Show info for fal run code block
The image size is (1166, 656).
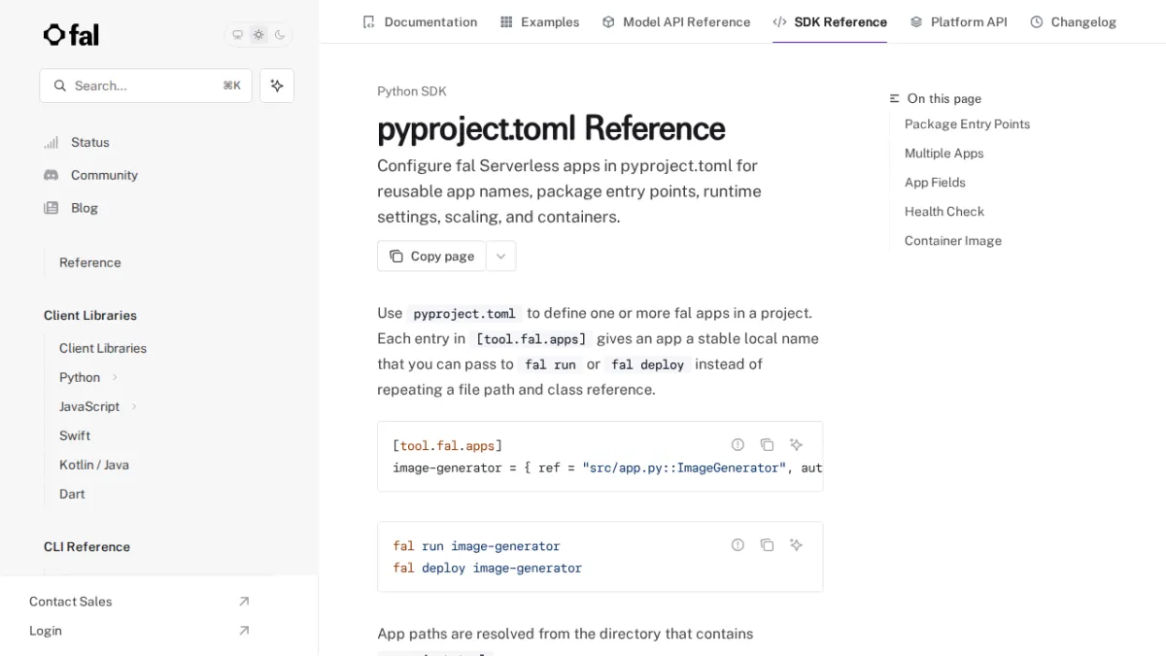coord(737,545)
